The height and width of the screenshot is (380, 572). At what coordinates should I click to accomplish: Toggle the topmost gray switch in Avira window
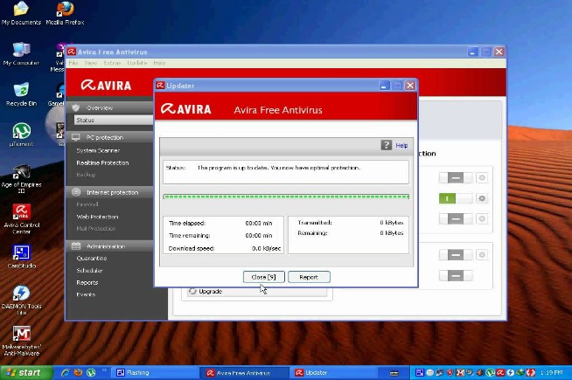coord(456,178)
